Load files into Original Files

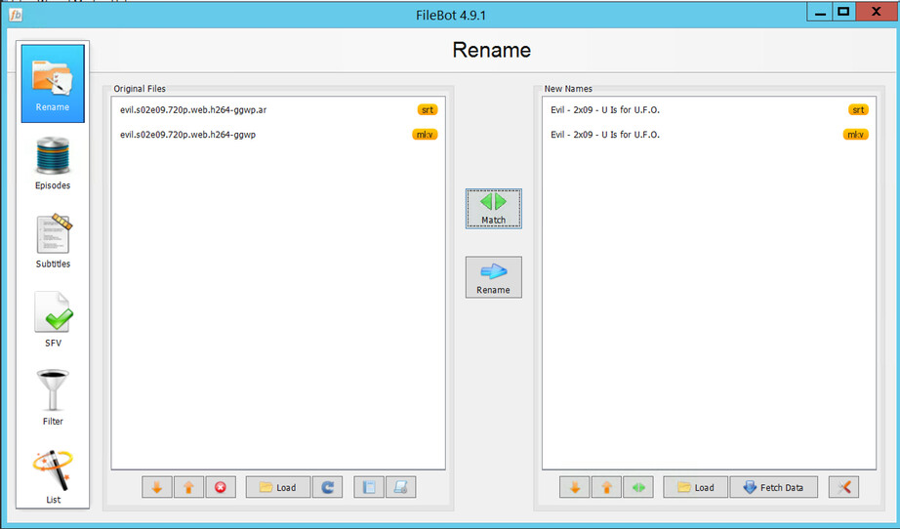tap(278, 488)
